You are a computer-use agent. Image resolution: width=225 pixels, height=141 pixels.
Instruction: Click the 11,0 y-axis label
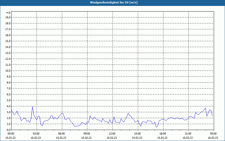pos(8,65)
